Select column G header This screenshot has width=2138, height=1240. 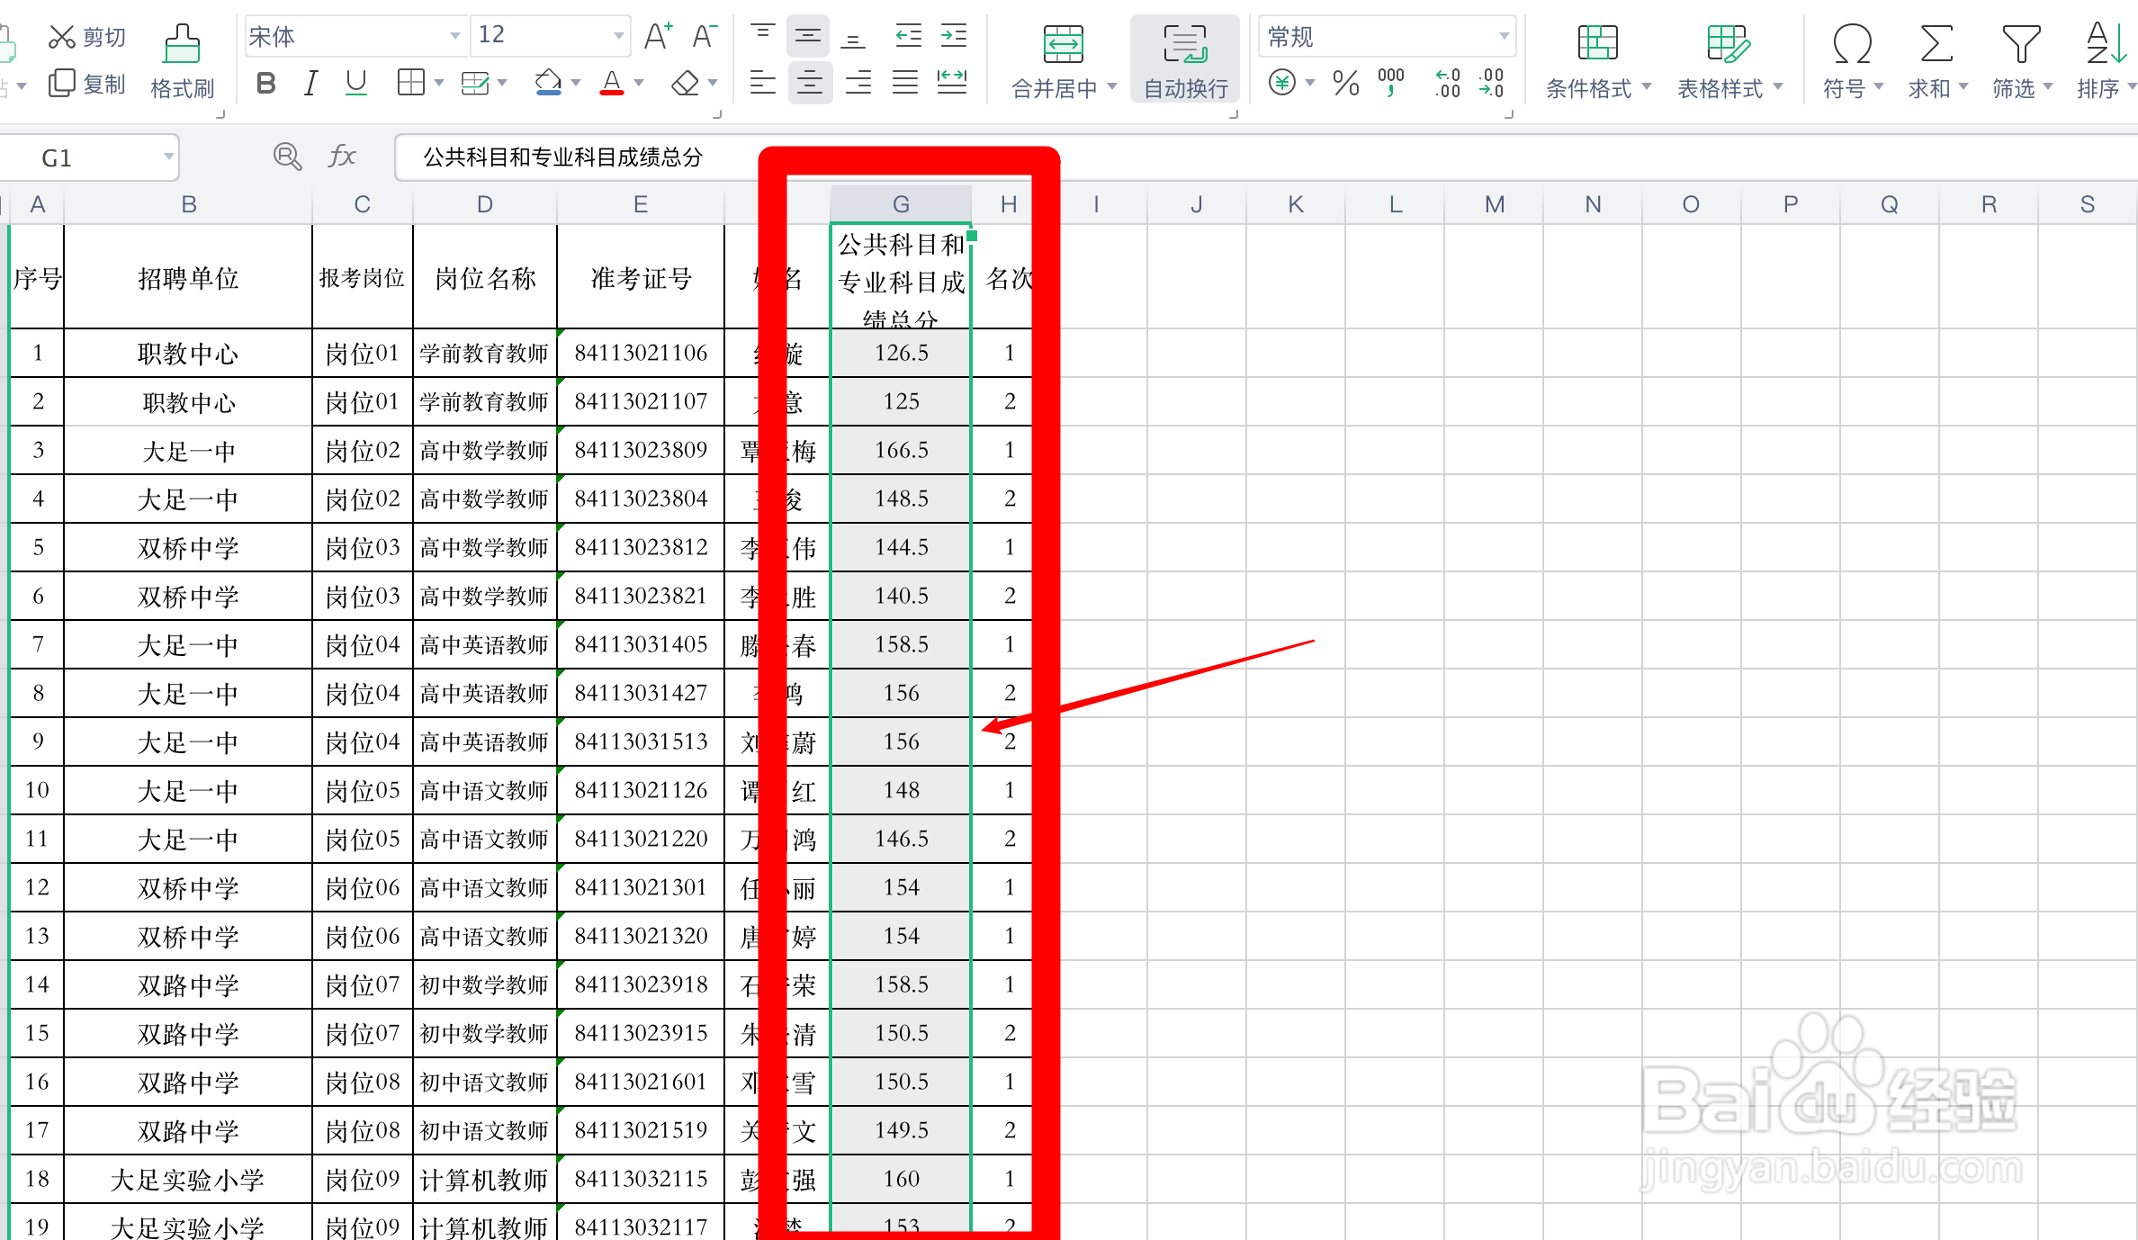901,205
